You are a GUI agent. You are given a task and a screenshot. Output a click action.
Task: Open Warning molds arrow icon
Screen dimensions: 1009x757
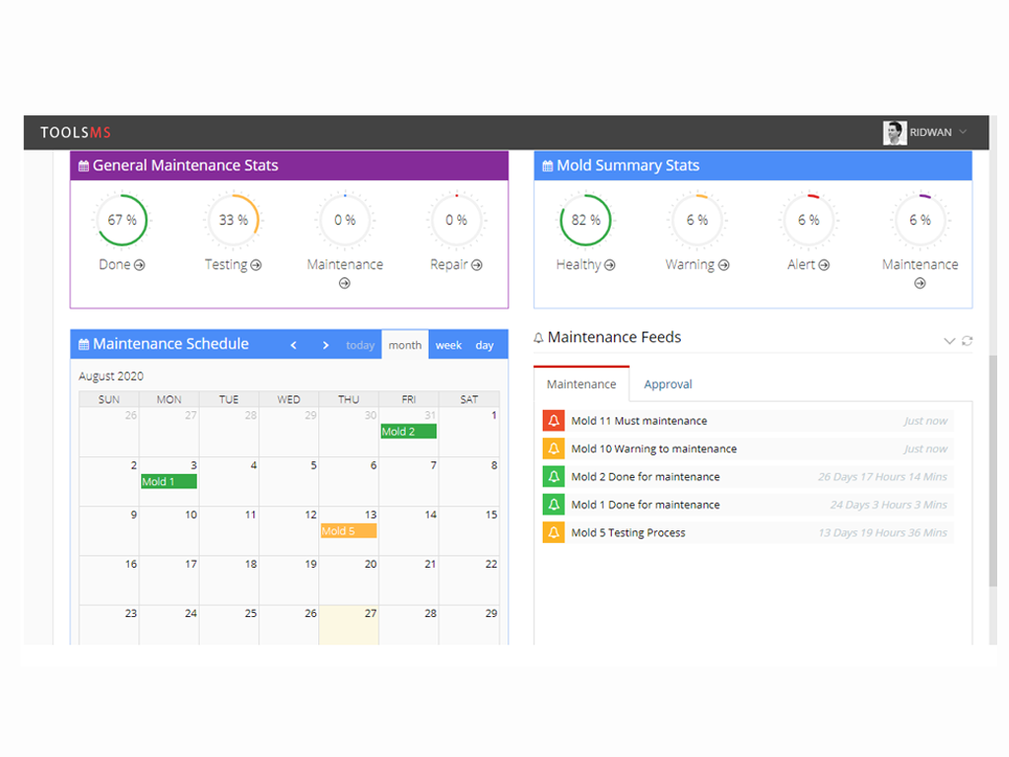(x=724, y=265)
